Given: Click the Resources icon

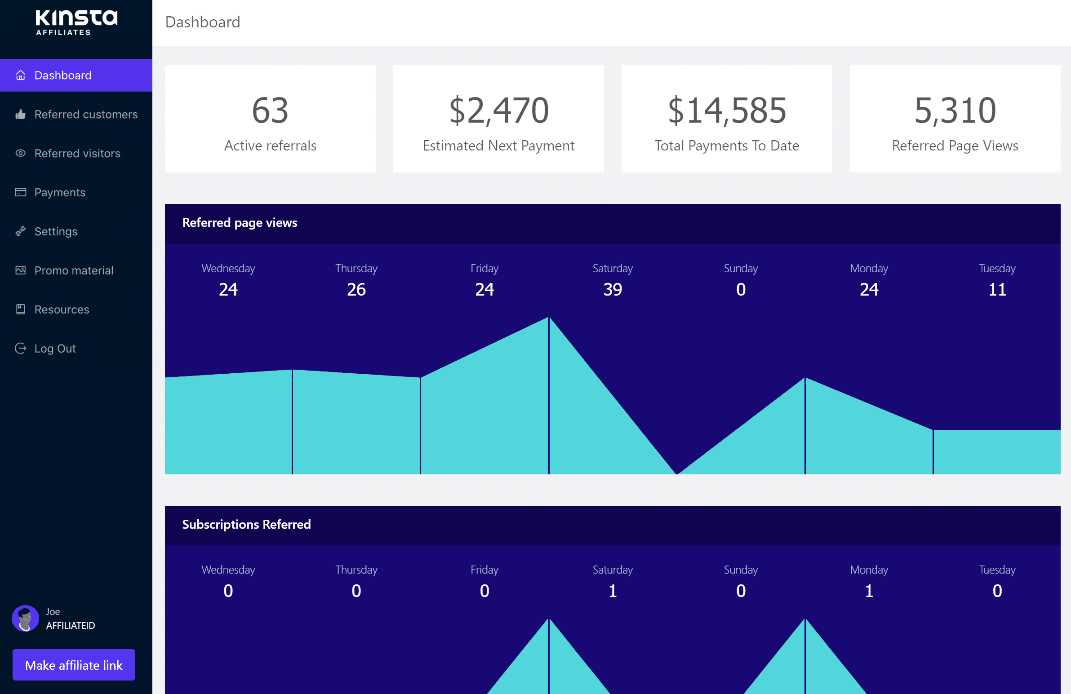Looking at the screenshot, I should (x=21, y=309).
